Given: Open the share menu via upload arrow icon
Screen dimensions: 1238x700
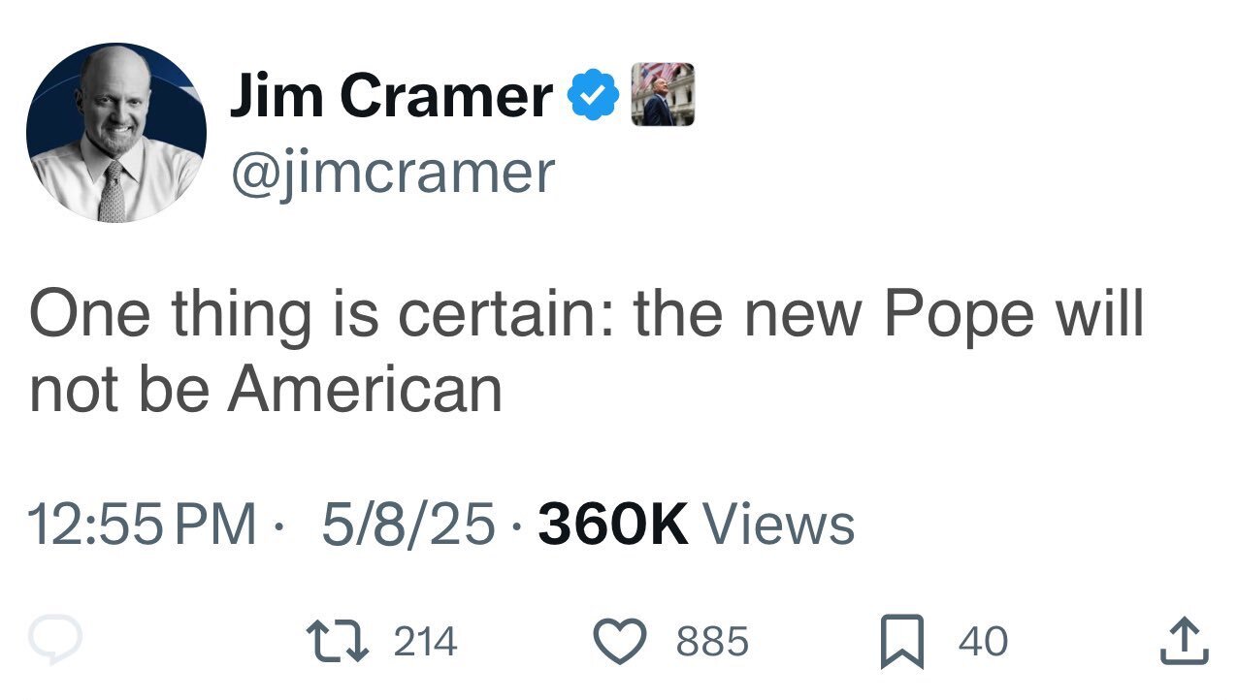Looking at the screenshot, I should click(x=1185, y=641).
